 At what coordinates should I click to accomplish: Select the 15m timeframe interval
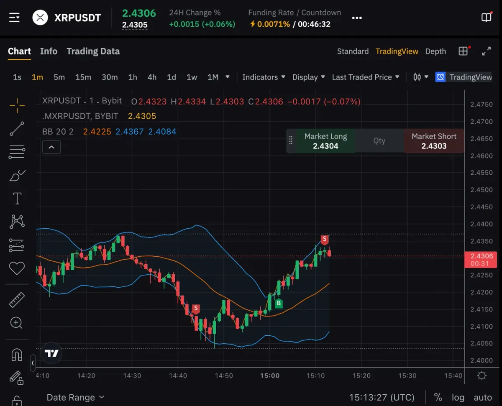click(83, 77)
